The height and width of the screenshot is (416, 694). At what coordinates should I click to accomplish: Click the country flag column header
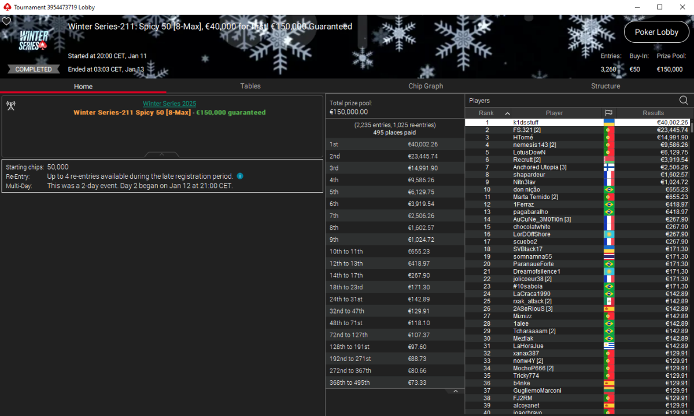click(x=608, y=113)
